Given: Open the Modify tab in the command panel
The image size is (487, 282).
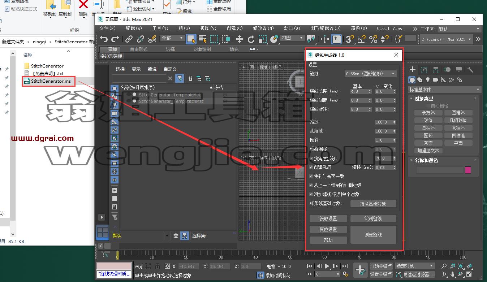Looking at the screenshot, I should [x=424, y=70].
